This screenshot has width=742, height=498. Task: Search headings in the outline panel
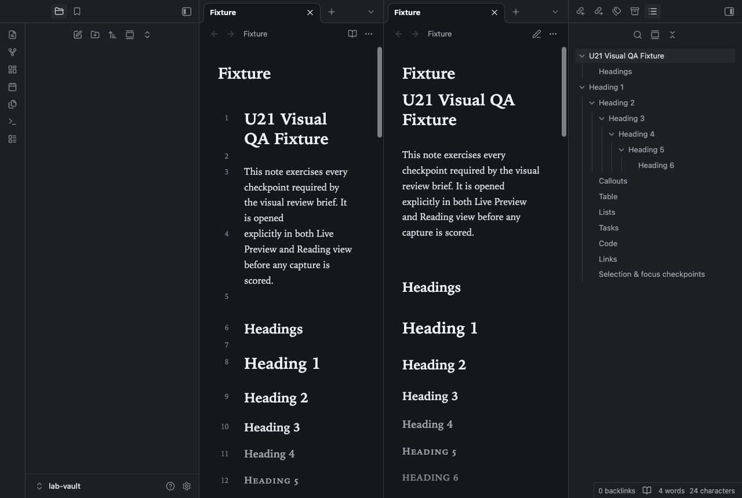pyautogui.click(x=638, y=35)
